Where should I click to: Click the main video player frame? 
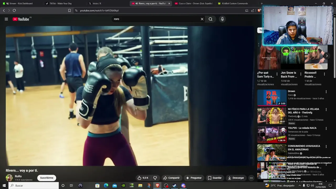[x=130, y=96]
